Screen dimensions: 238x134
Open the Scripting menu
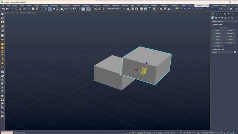(106, 6)
